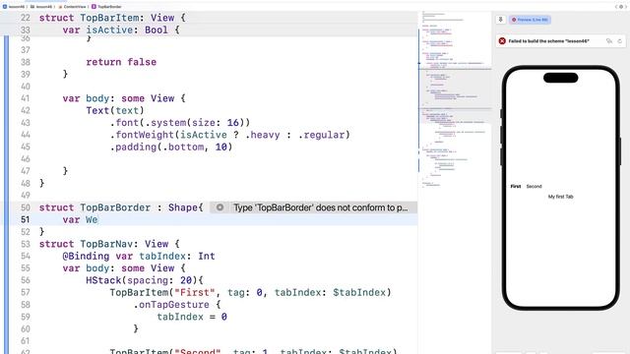Image resolution: width=630 pixels, height=354 pixels.
Task: Click the .fontWeight modifier on line 44
Action: [x=229, y=135]
